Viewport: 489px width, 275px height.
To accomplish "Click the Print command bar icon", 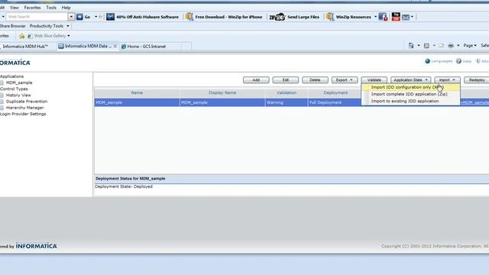I will pos(451,46).
